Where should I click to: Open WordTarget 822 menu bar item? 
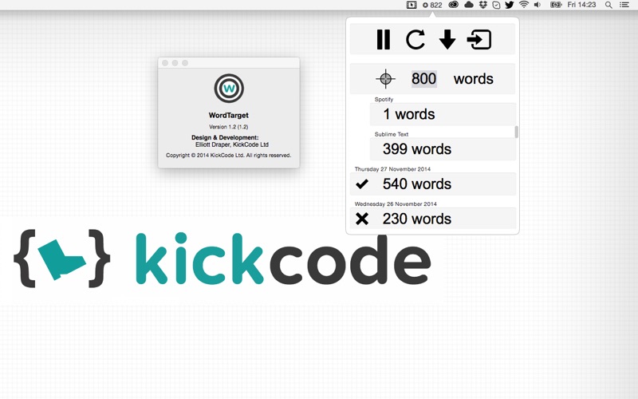(431, 5)
